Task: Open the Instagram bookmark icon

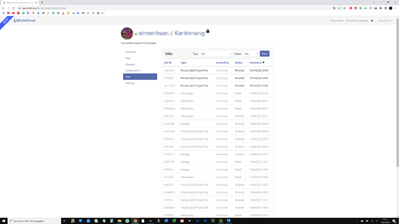Action: pos(9,13)
